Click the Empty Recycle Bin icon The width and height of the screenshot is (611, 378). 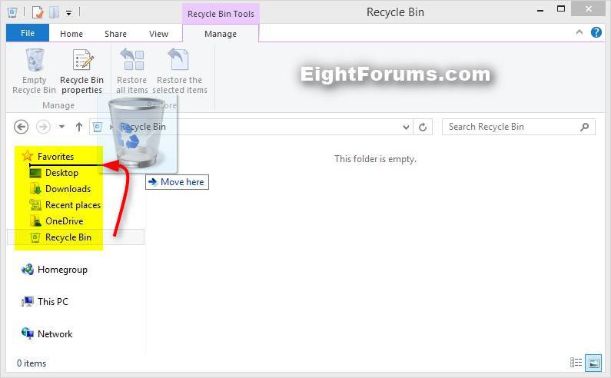35,60
